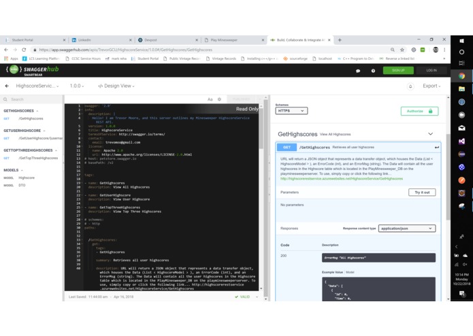Open the Export dropdown
The width and height of the screenshot is (473, 336).
coord(431,86)
